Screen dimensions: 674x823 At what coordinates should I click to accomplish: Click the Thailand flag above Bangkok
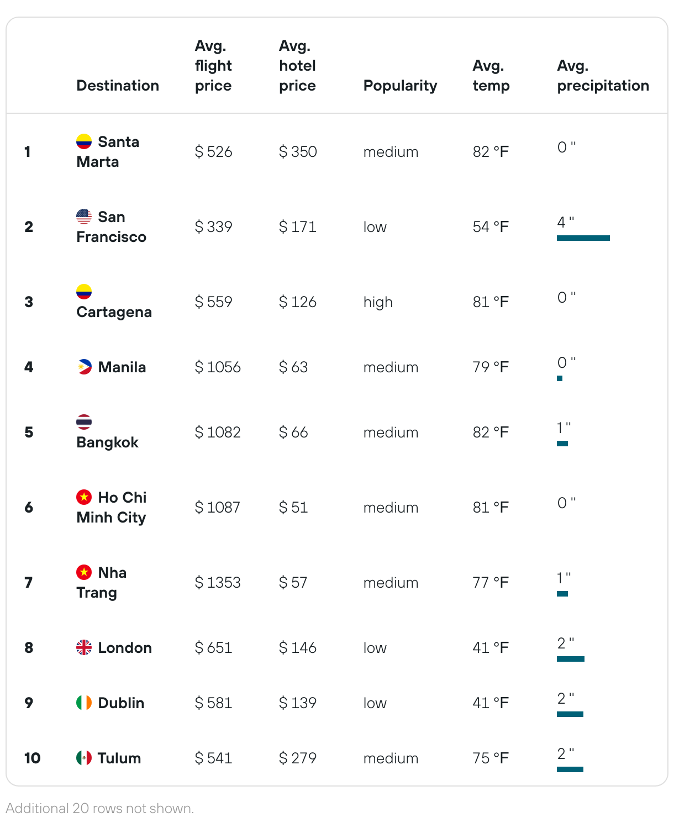click(84, 422)
